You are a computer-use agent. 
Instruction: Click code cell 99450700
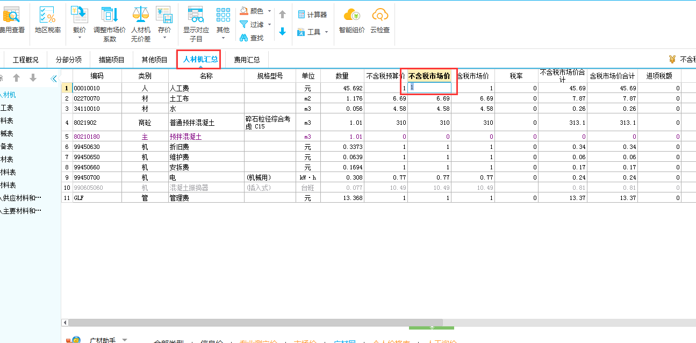click(97, 177)
